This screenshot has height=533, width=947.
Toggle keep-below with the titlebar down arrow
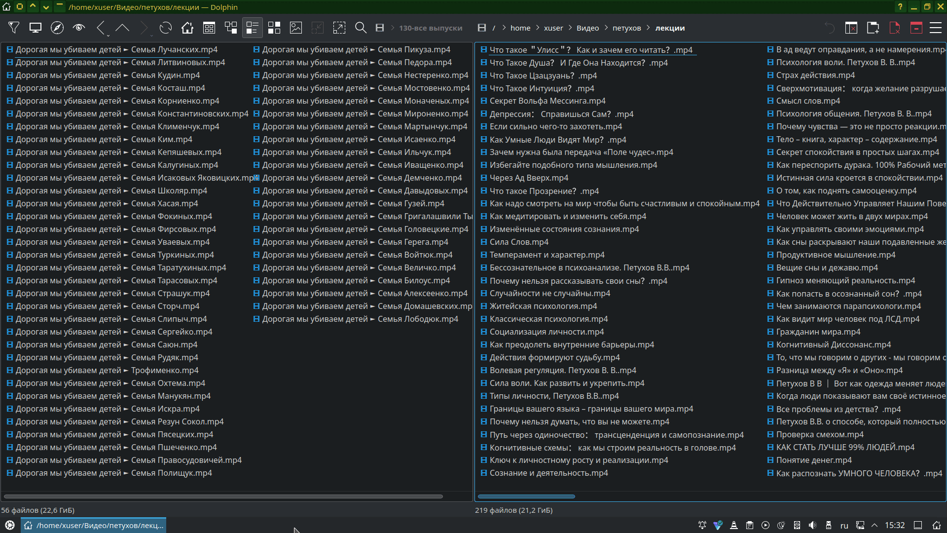tap(46, 7)
